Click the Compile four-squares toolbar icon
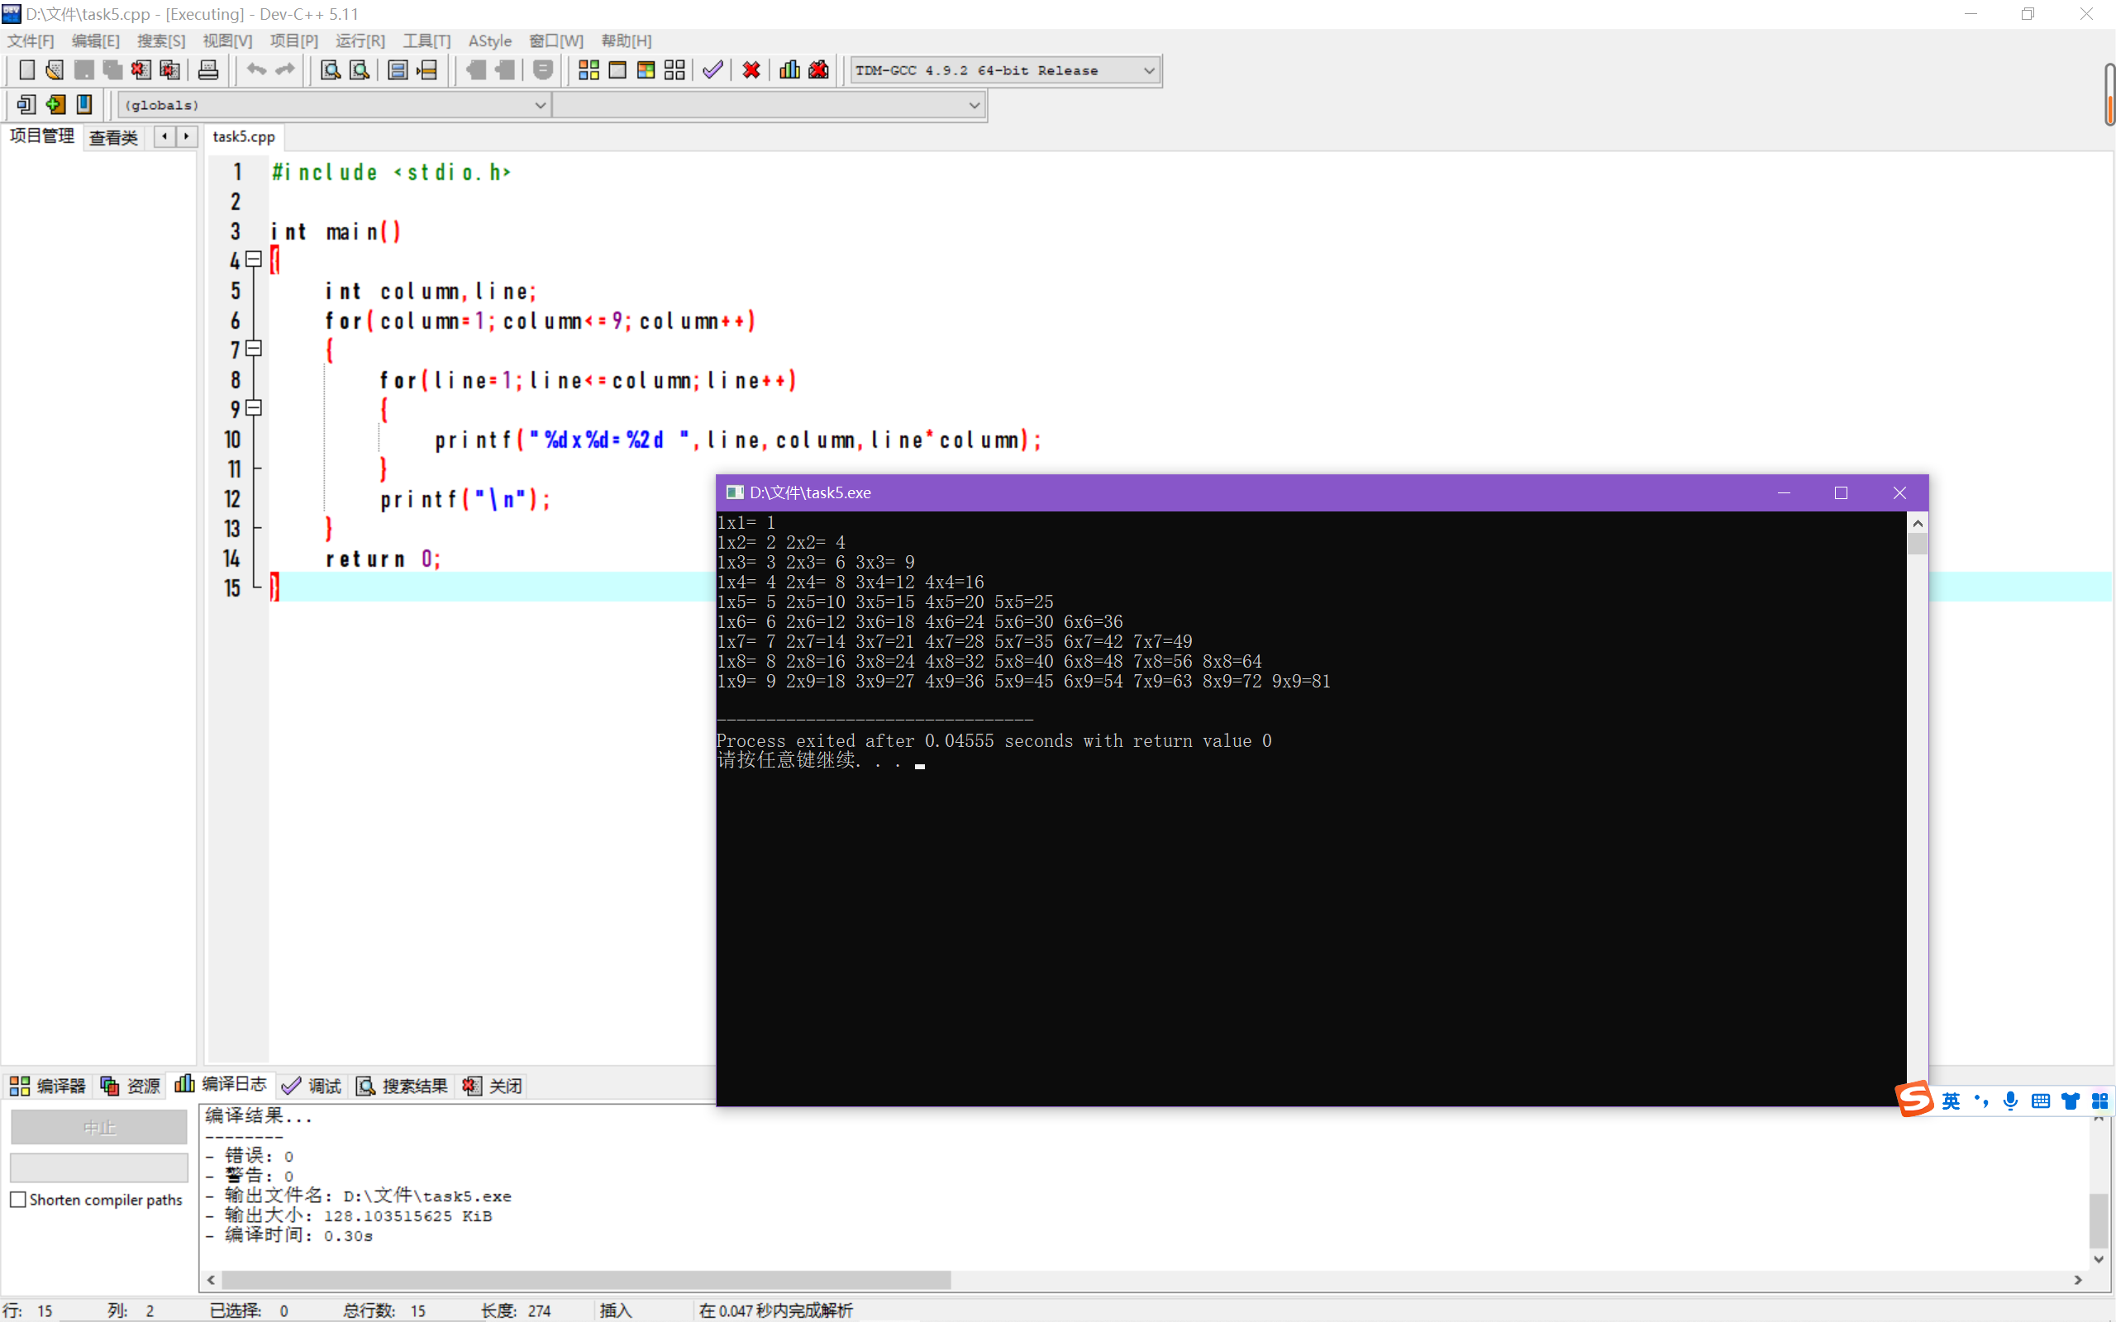Image resolution: width=2116 pixels, height=1322 pixels. pos(589,70)
